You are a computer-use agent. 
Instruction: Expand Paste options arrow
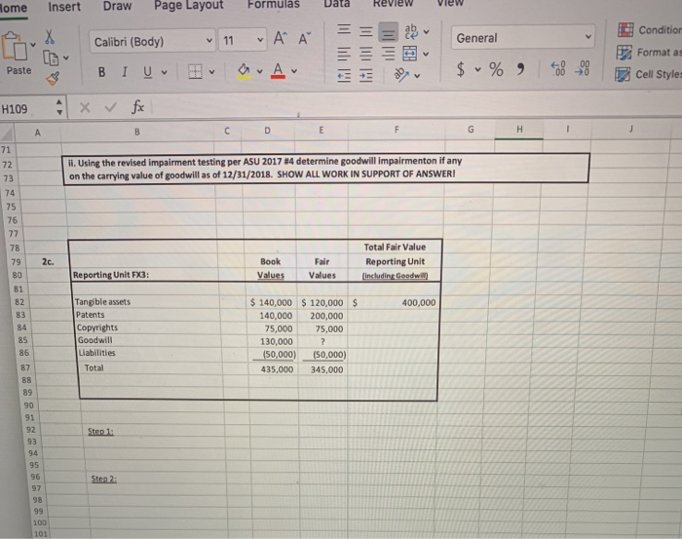(x=33, y=45)
